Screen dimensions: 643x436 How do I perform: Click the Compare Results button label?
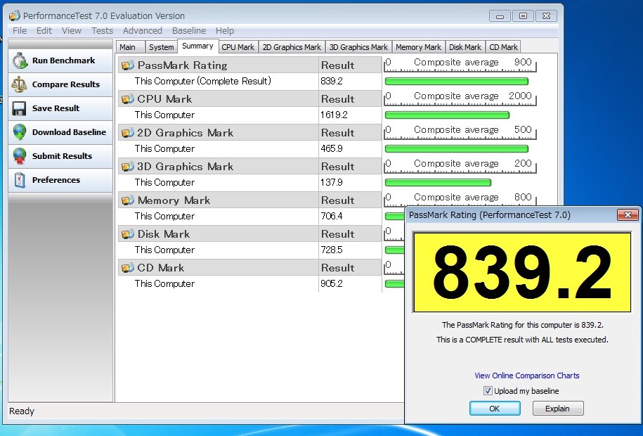tap(66, 84)
